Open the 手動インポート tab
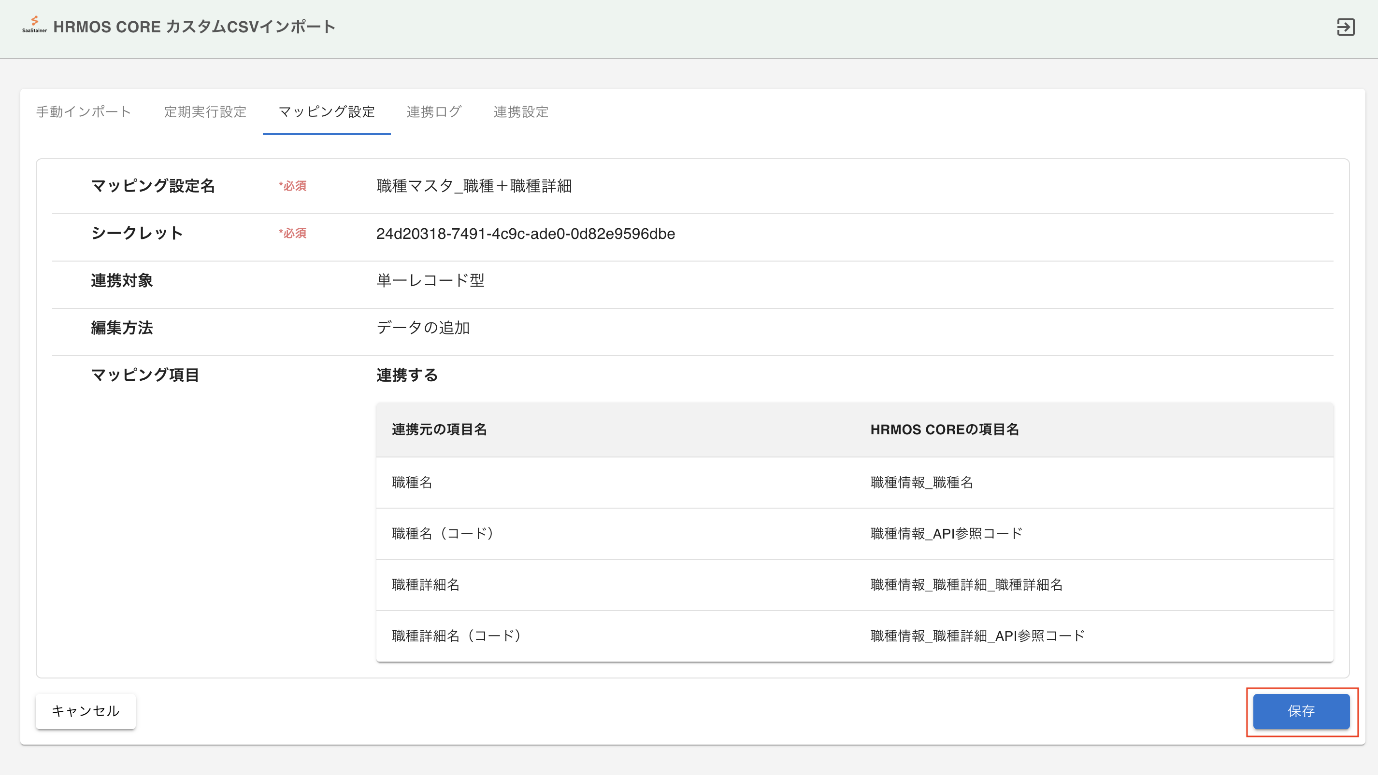 point(84,111)
